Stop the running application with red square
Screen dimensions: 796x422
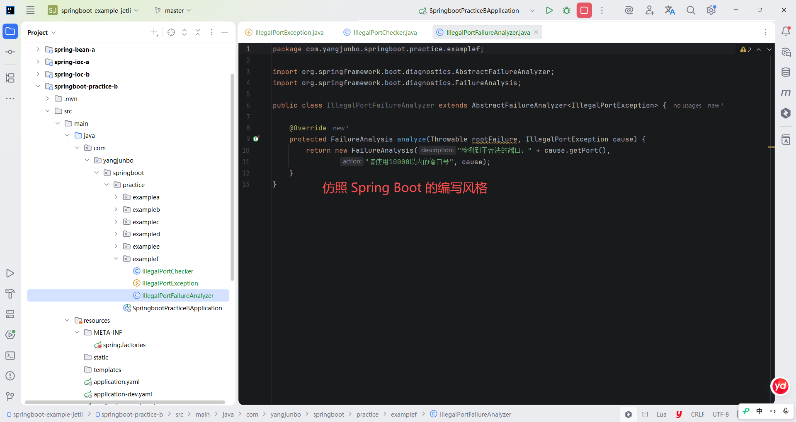[584, 10]
